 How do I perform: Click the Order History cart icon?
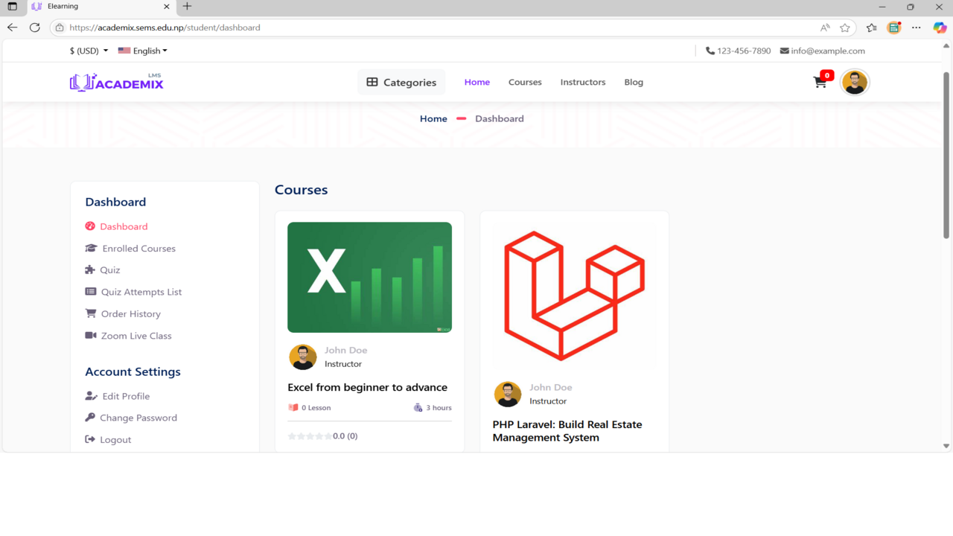point(91,314)
